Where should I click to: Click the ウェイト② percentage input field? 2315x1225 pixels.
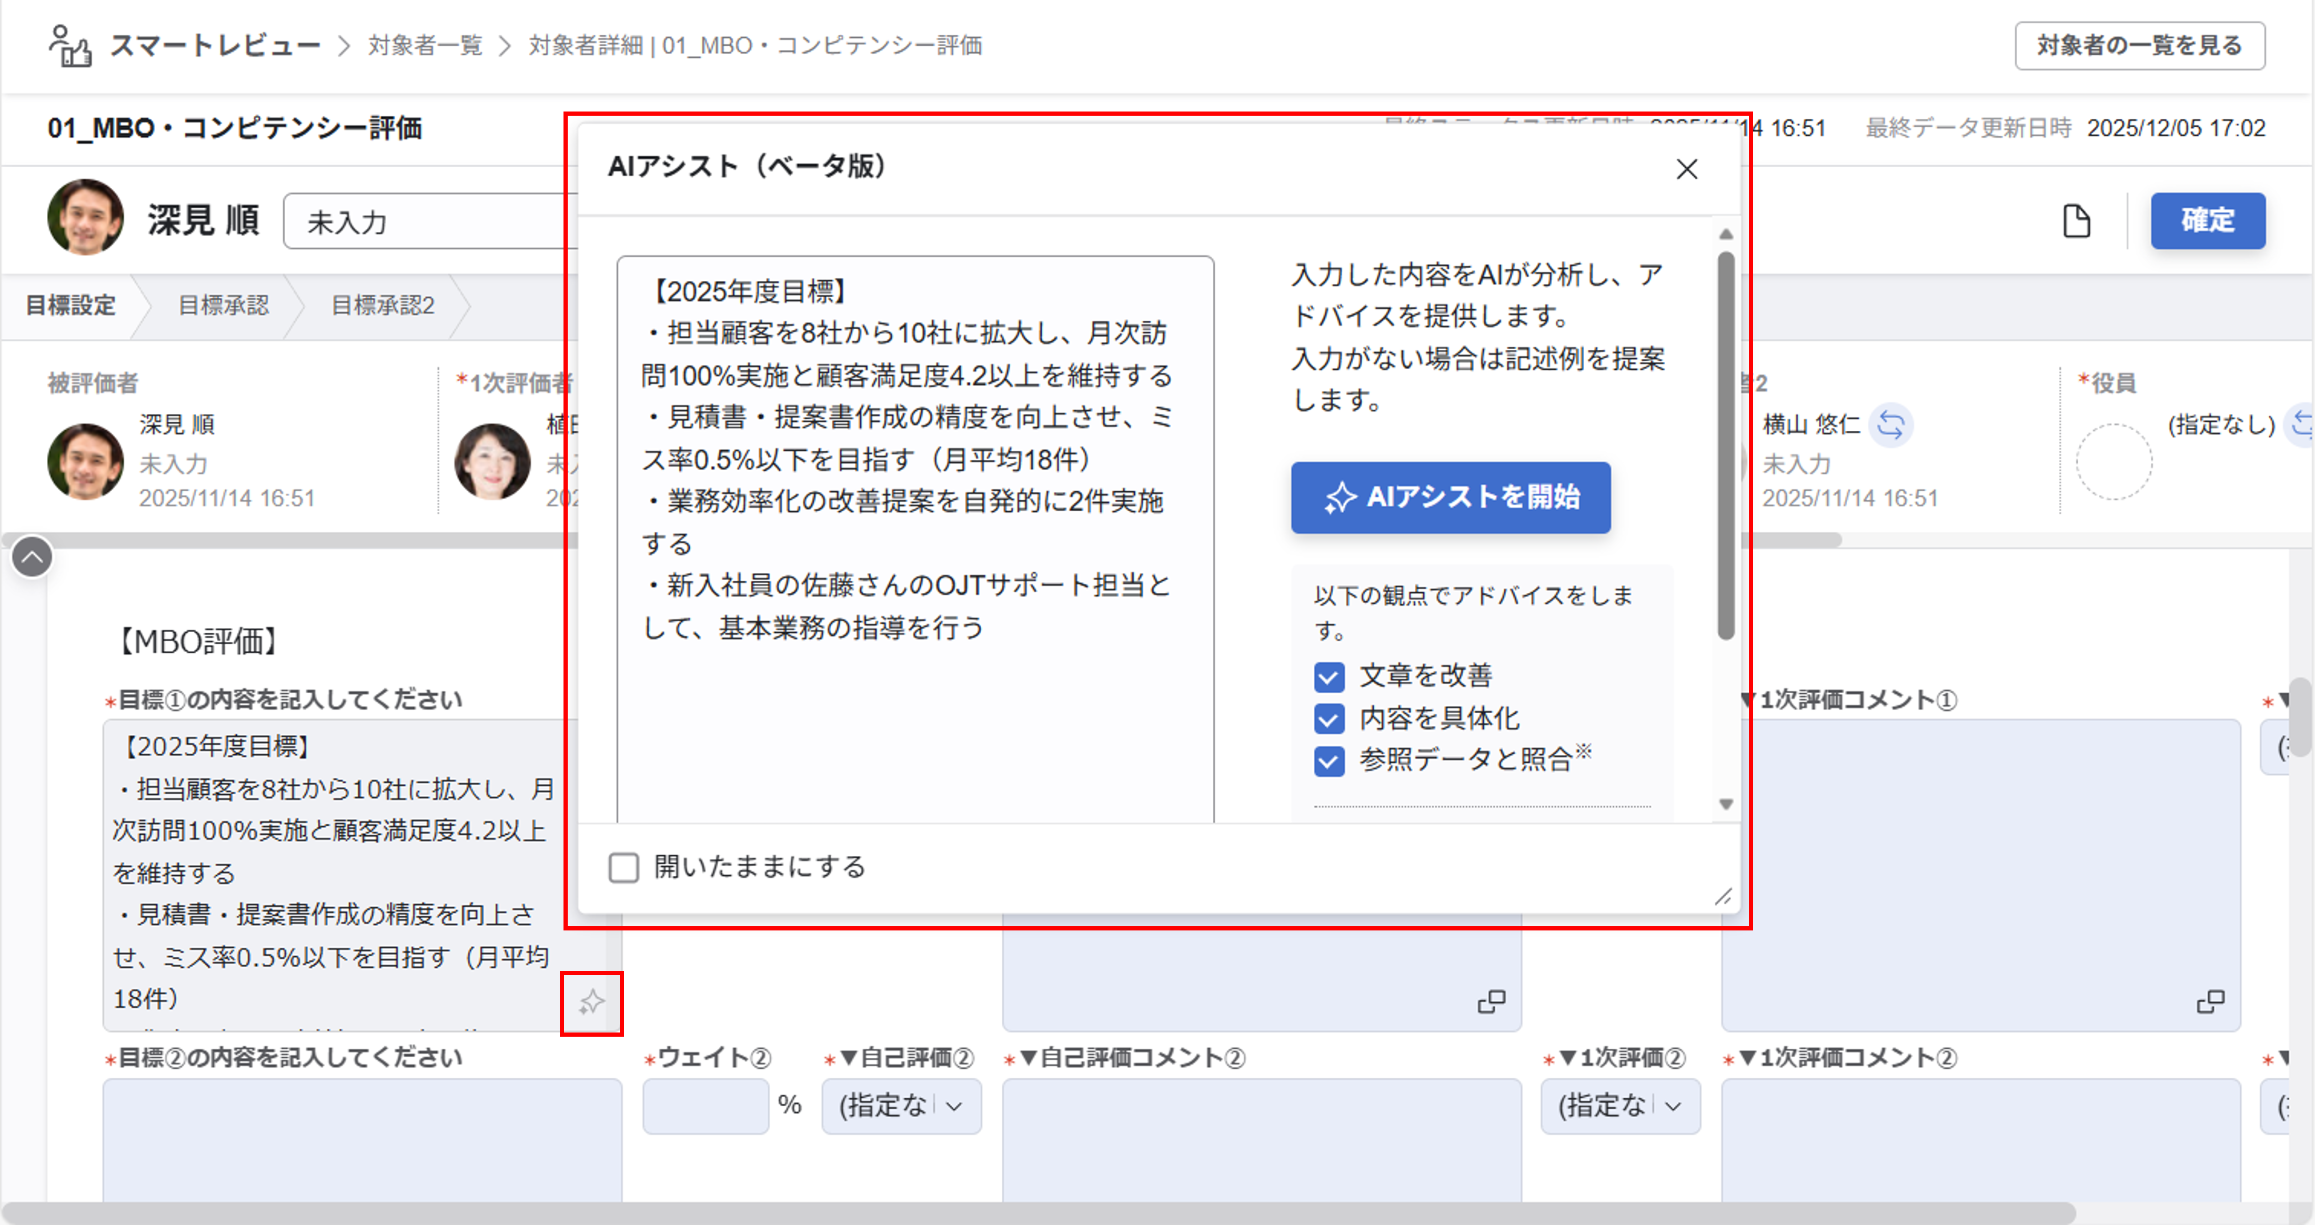click(704, 1106)
